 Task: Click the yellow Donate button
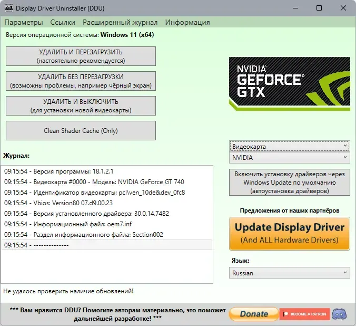[254, 314]
